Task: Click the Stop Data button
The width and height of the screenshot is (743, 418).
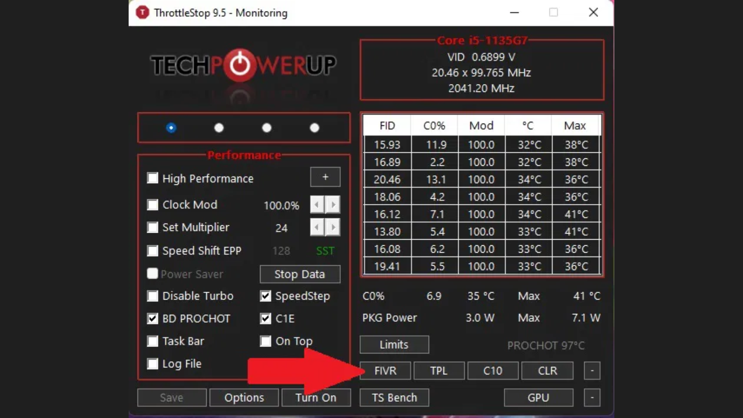Action: [x=300, y=274]
